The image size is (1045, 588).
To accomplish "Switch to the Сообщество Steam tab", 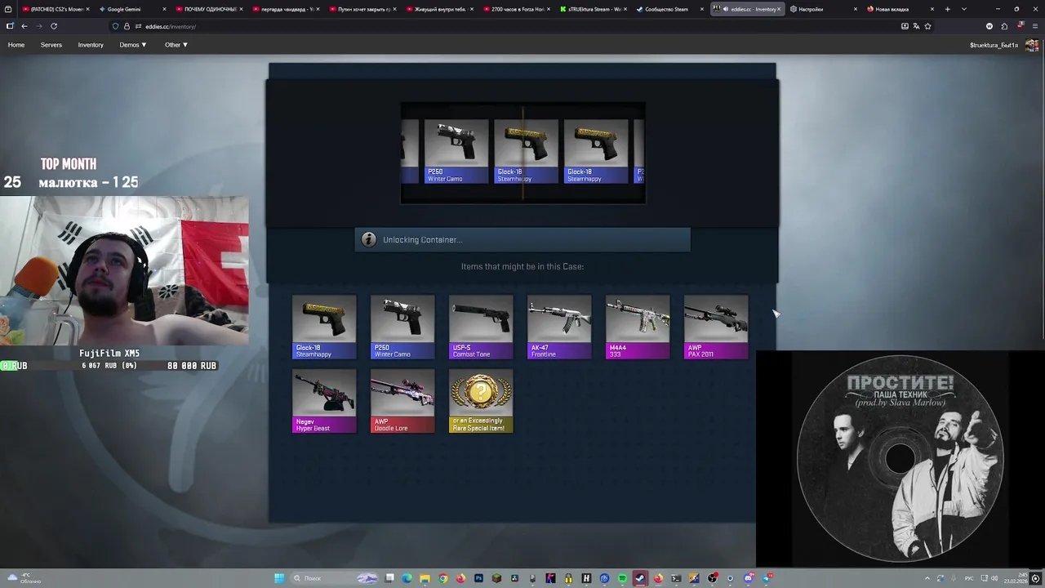I will tap(669, 9).
